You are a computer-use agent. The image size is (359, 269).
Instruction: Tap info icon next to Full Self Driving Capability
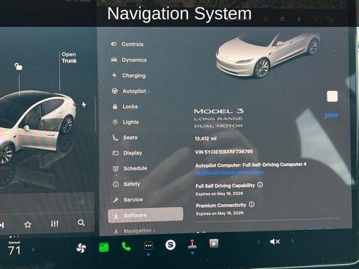[x=260, y=184]
